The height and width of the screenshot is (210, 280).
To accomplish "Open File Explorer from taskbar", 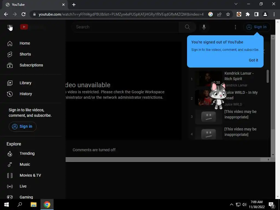I will (x=33, y=205).
